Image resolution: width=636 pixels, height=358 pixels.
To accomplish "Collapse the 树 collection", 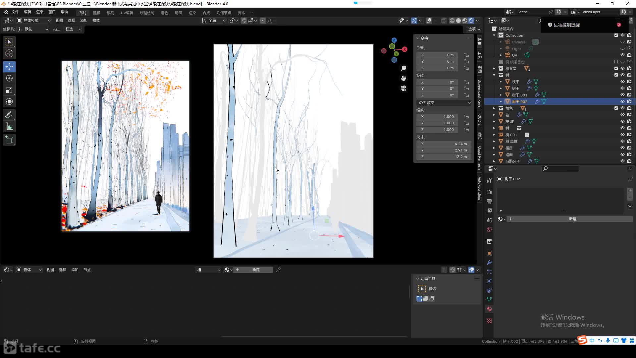I will (494, 75).
